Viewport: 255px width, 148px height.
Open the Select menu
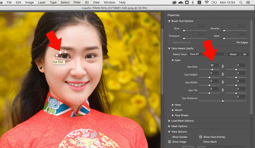pos(65,2)
